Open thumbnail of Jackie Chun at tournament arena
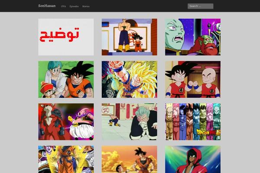Viewport: 260px width, 173px height. point(130,122)
